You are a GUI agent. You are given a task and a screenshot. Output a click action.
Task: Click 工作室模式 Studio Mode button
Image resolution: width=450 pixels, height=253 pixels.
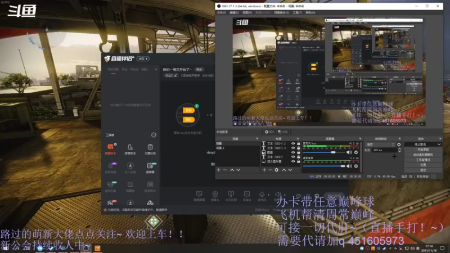click(x=423, y=160)
